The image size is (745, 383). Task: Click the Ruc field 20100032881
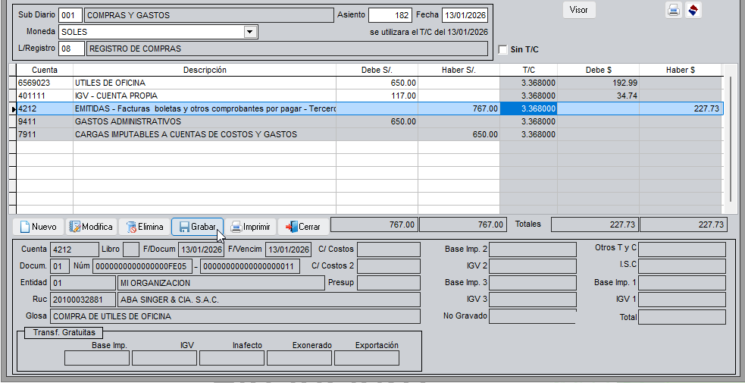[x=82, y=300]
